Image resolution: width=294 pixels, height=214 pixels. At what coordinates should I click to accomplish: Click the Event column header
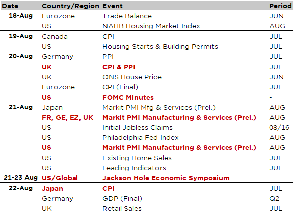[113, 6]
